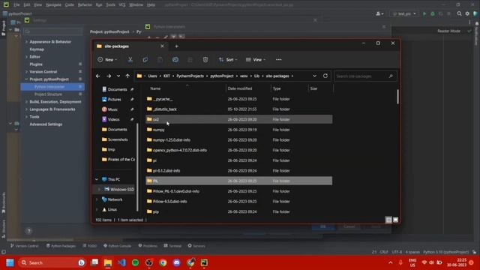Expand Build, Execution, Deployment settings group
Viewport: 480px width, 270px height.
point(26,102)
